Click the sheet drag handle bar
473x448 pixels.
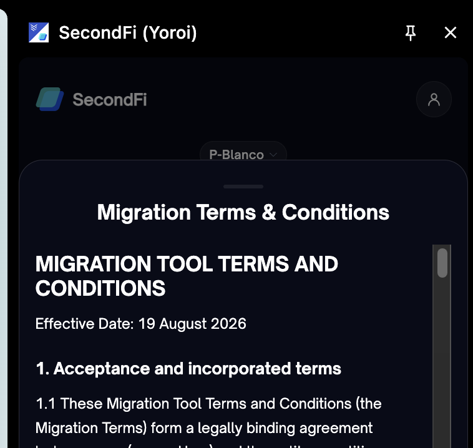click(243, 187)
